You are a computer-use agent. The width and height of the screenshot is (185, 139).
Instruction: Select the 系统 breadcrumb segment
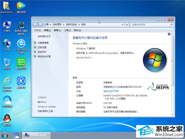point(84,24)
